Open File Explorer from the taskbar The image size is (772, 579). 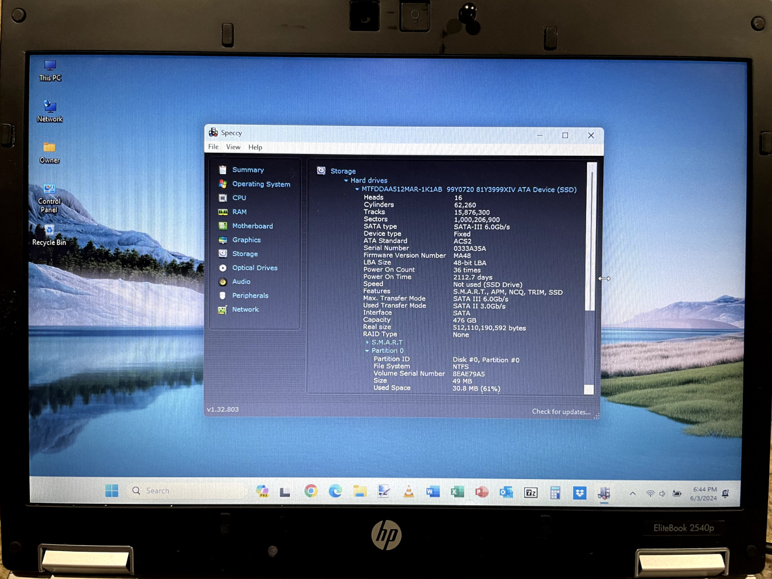359,491
